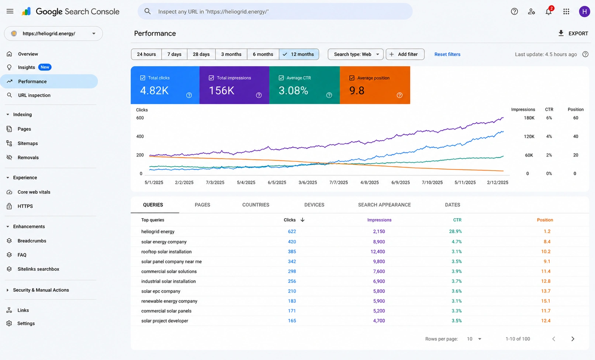Image resolution: width=595 pixels, height=360 pixels.
Task: Open the notifications bell
Action: coord(549,11)
